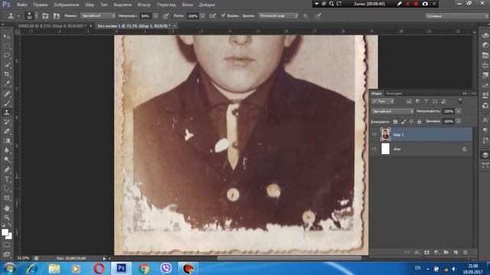The width and height of the screenshot is (490, 275).
Task: Select the Blur tool
Action: click(x=7, y=150)
